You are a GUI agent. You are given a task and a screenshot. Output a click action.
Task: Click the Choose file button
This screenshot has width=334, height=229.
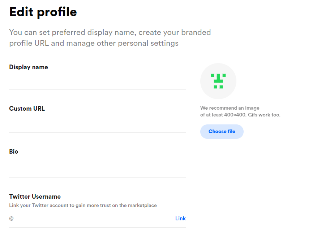click(x=222, y=132)
